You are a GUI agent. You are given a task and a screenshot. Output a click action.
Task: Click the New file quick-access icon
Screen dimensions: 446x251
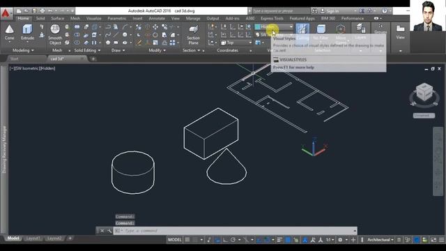pyautogui.click(x=19, y=11)
